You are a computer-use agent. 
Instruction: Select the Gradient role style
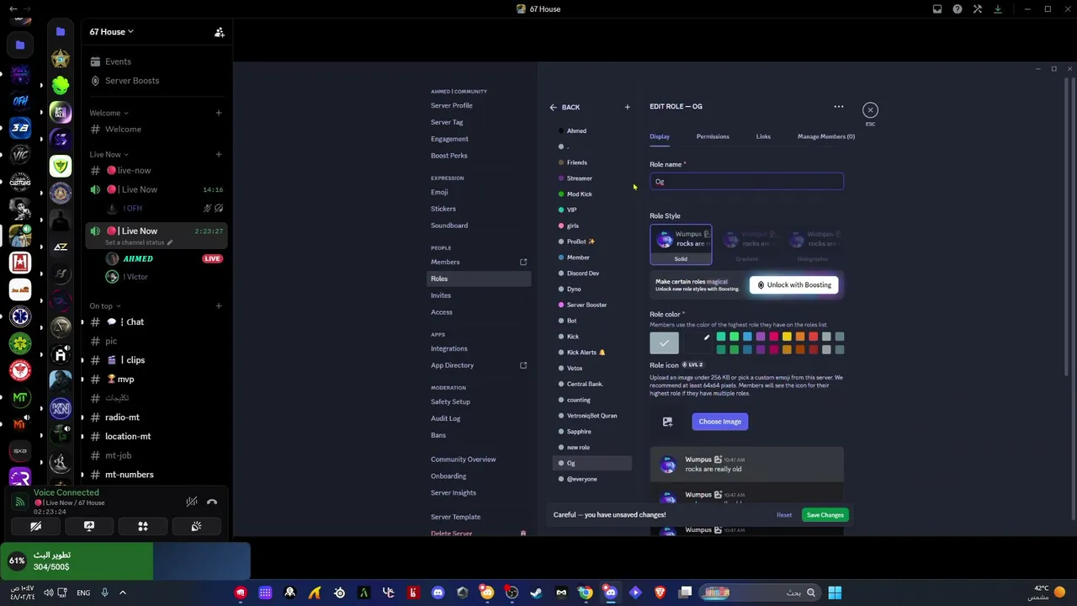746,245
